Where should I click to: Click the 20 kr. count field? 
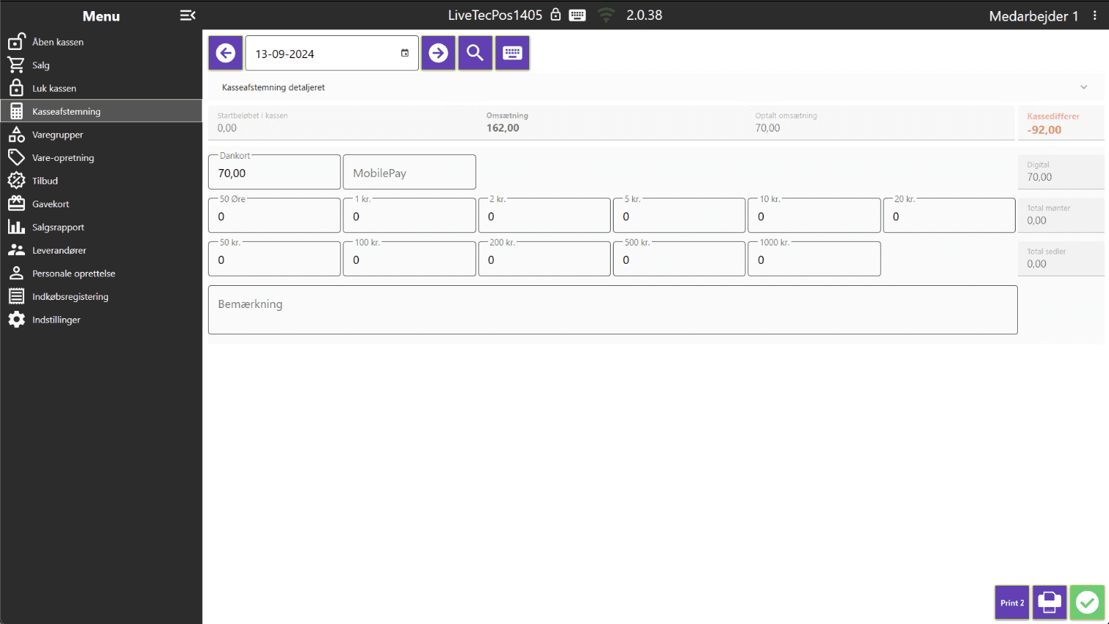(x=949, y=215)
